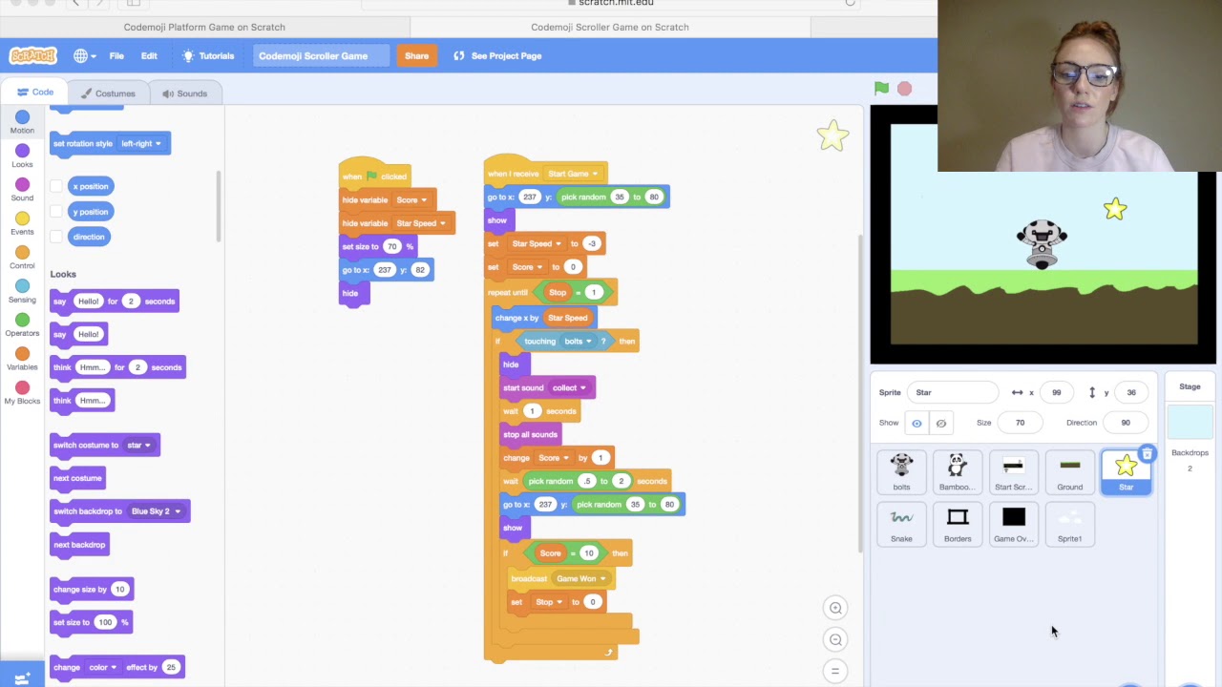Reset workspace zoom to default
This screenshot has height=687, width=1222.
point(835,671)
